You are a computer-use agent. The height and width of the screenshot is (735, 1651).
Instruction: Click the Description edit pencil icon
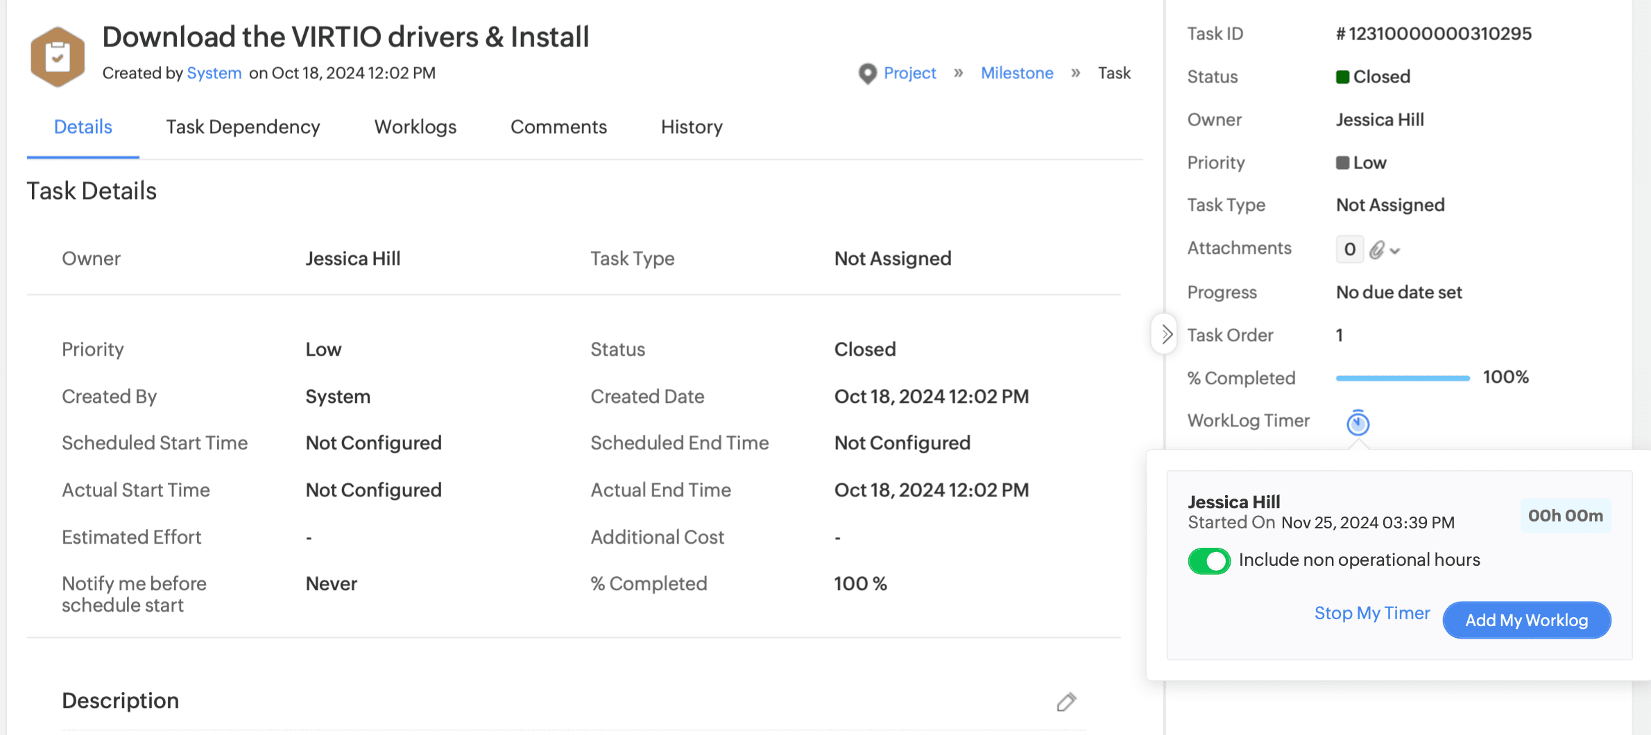click(x=1066, y=702)
